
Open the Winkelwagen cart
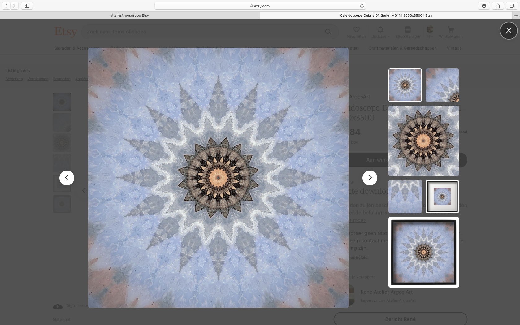[451, 32]
